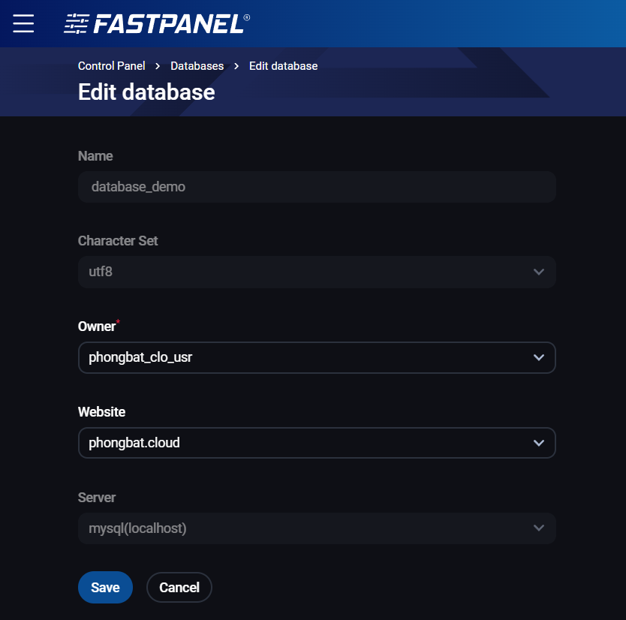
Task: Cancel editing the database
Action: 179,588
